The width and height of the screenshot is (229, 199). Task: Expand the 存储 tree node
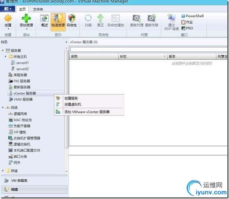coord(2,171)
